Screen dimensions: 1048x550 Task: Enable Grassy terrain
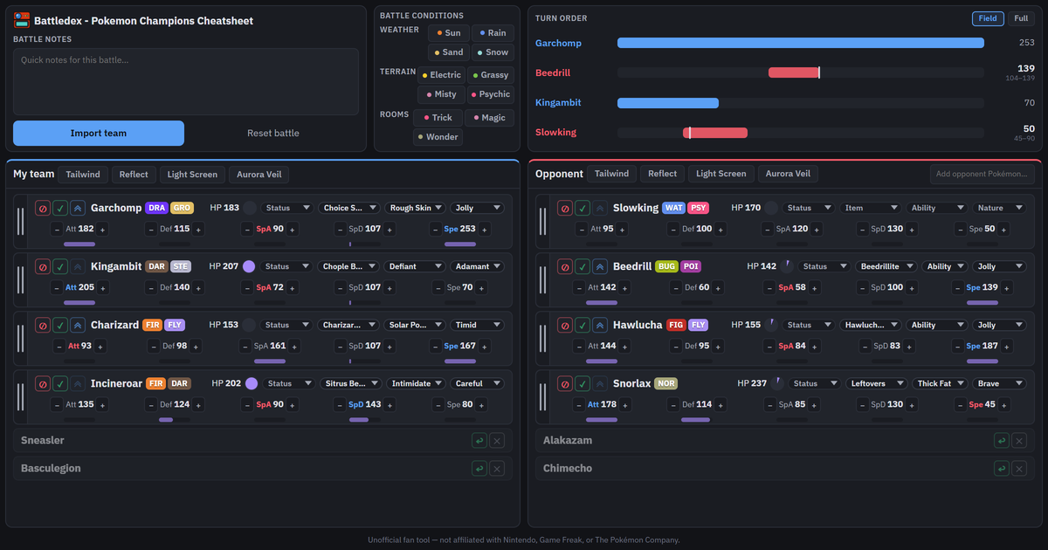491,75
